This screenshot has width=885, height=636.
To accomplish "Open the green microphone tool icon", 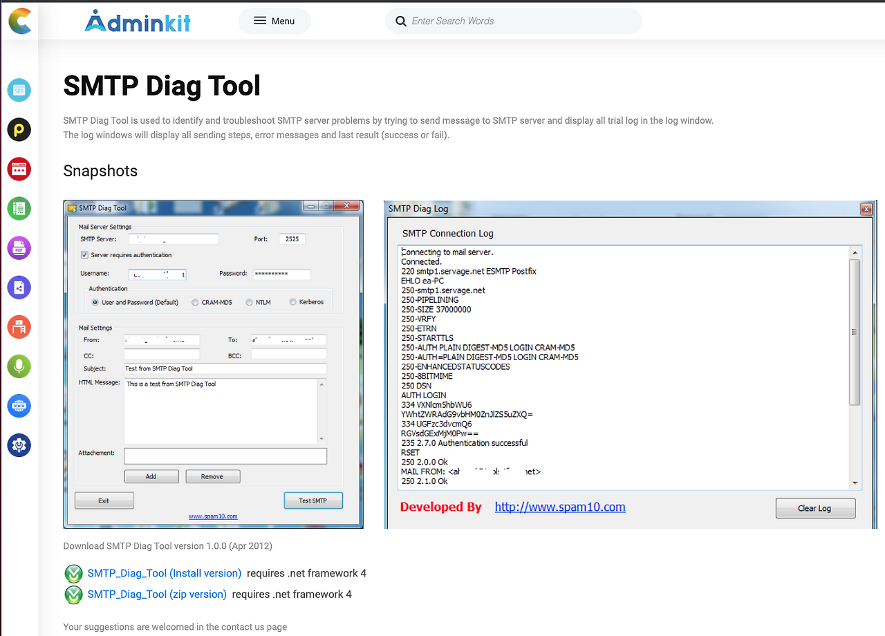I will click(19, 366).
